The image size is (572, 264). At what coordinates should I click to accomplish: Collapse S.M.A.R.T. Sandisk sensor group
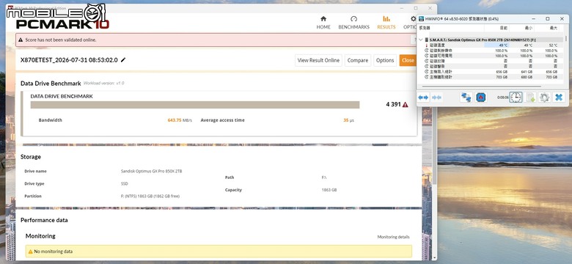pyautogui.click(x=421, y=40)
